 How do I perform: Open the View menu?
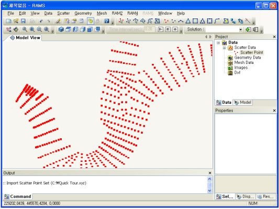click(35, 13)
